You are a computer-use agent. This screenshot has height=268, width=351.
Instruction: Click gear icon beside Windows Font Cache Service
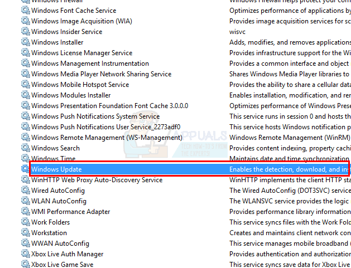click(26, 10)
